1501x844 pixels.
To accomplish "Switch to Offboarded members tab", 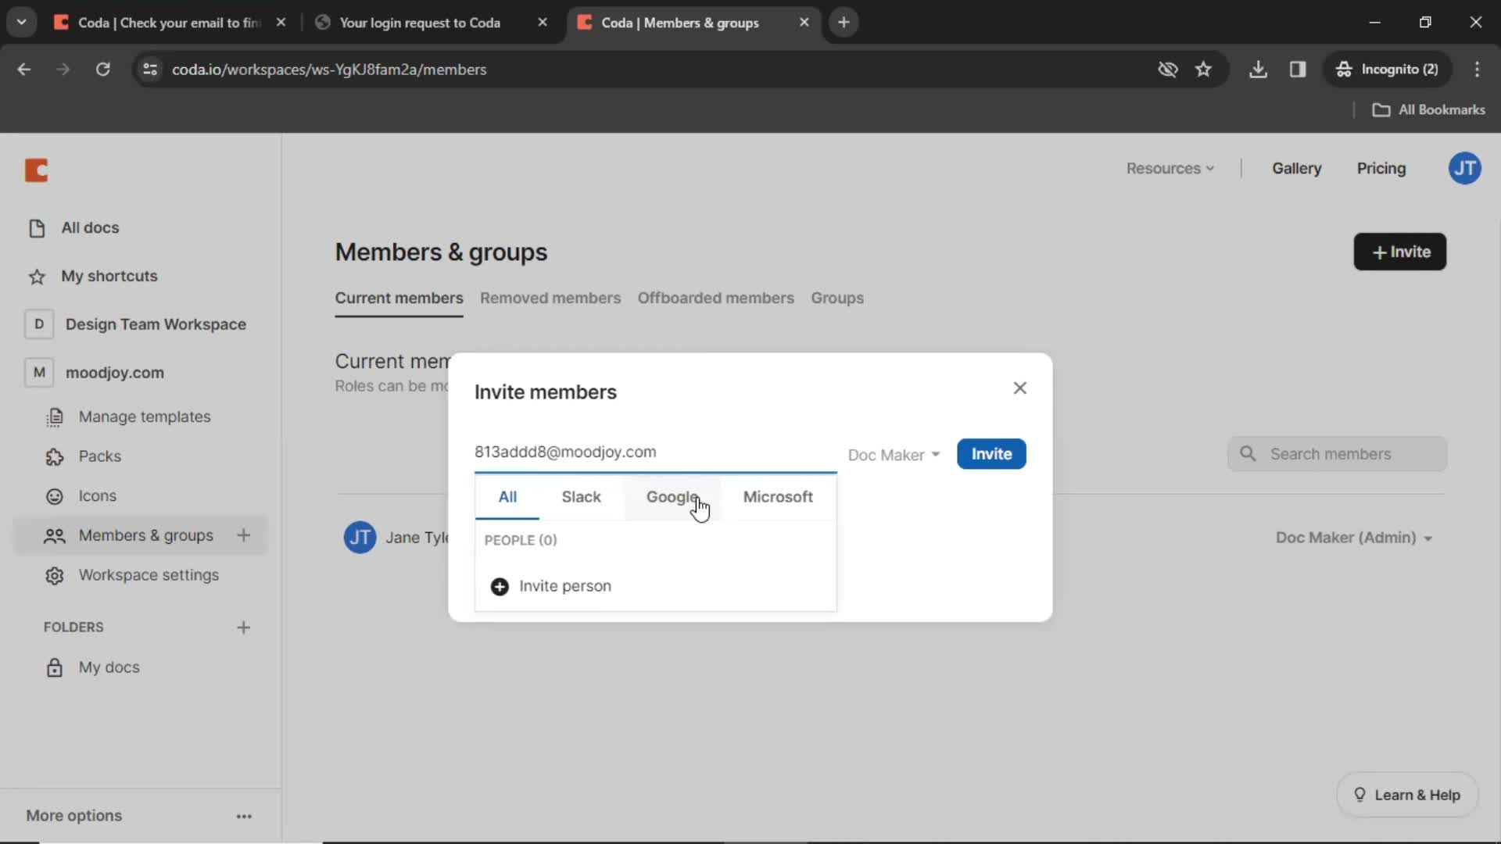I will pyautogui.click(x=715, y=298).
